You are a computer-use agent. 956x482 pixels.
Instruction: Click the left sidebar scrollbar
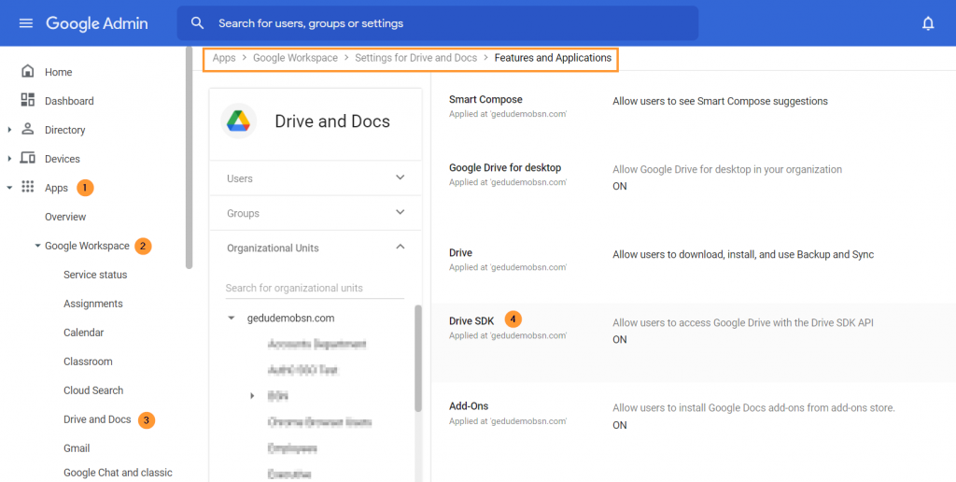(x=189, y=158)
